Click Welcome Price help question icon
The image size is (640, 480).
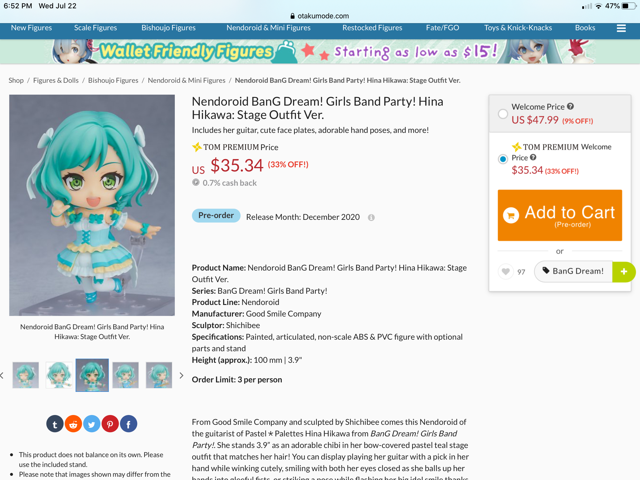pyautogui.click(x=570, y=106)
